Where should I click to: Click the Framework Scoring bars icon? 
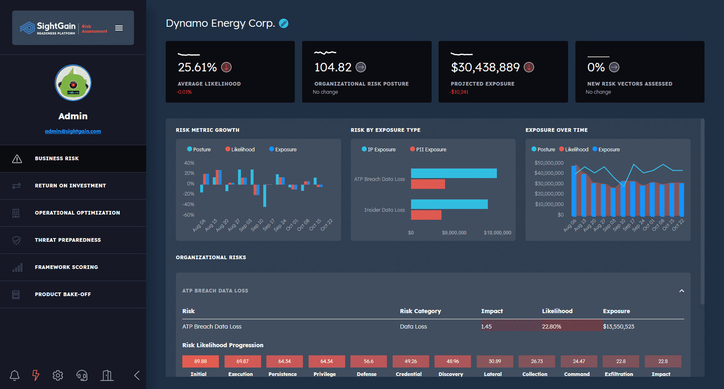point(17,267)
